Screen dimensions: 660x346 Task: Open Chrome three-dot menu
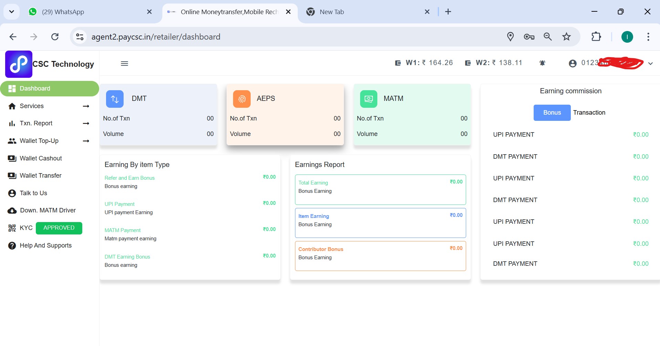point(648,36)
